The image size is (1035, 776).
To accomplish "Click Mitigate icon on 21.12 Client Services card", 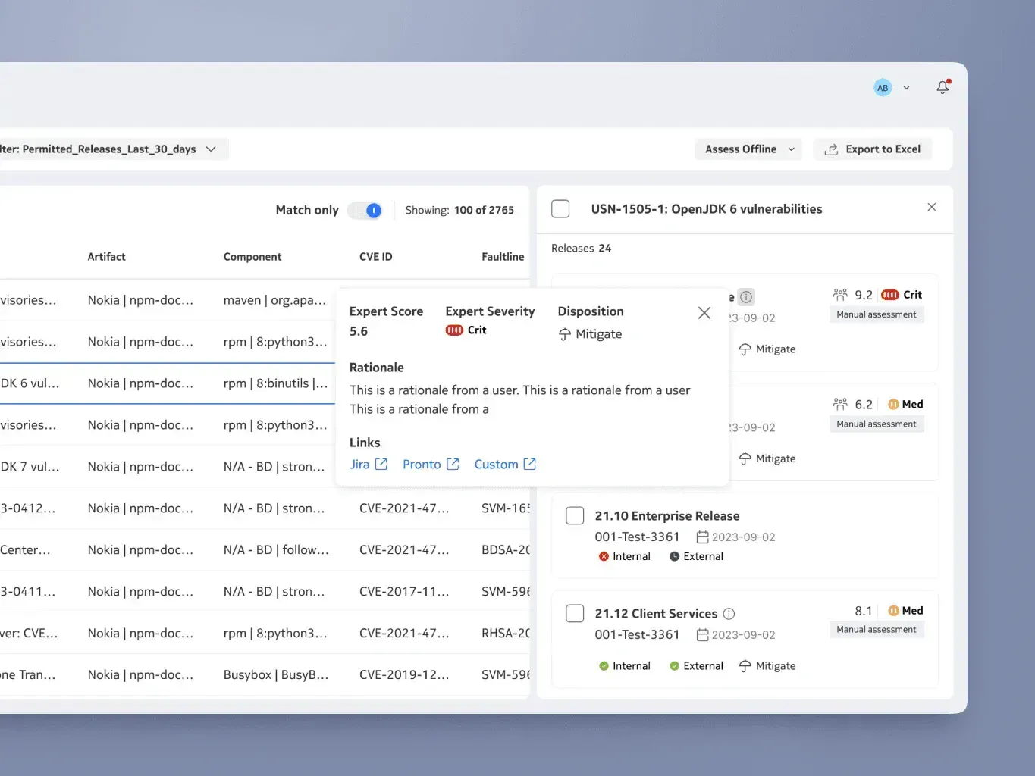I will (745, 666).
